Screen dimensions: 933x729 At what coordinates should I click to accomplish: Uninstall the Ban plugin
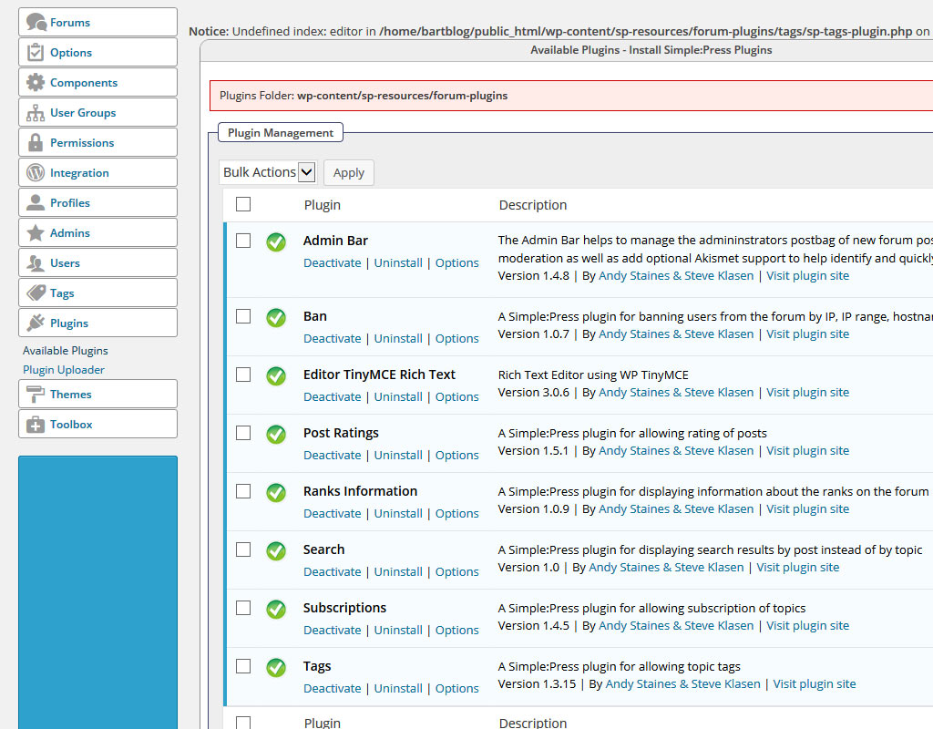tap(398, 338)
